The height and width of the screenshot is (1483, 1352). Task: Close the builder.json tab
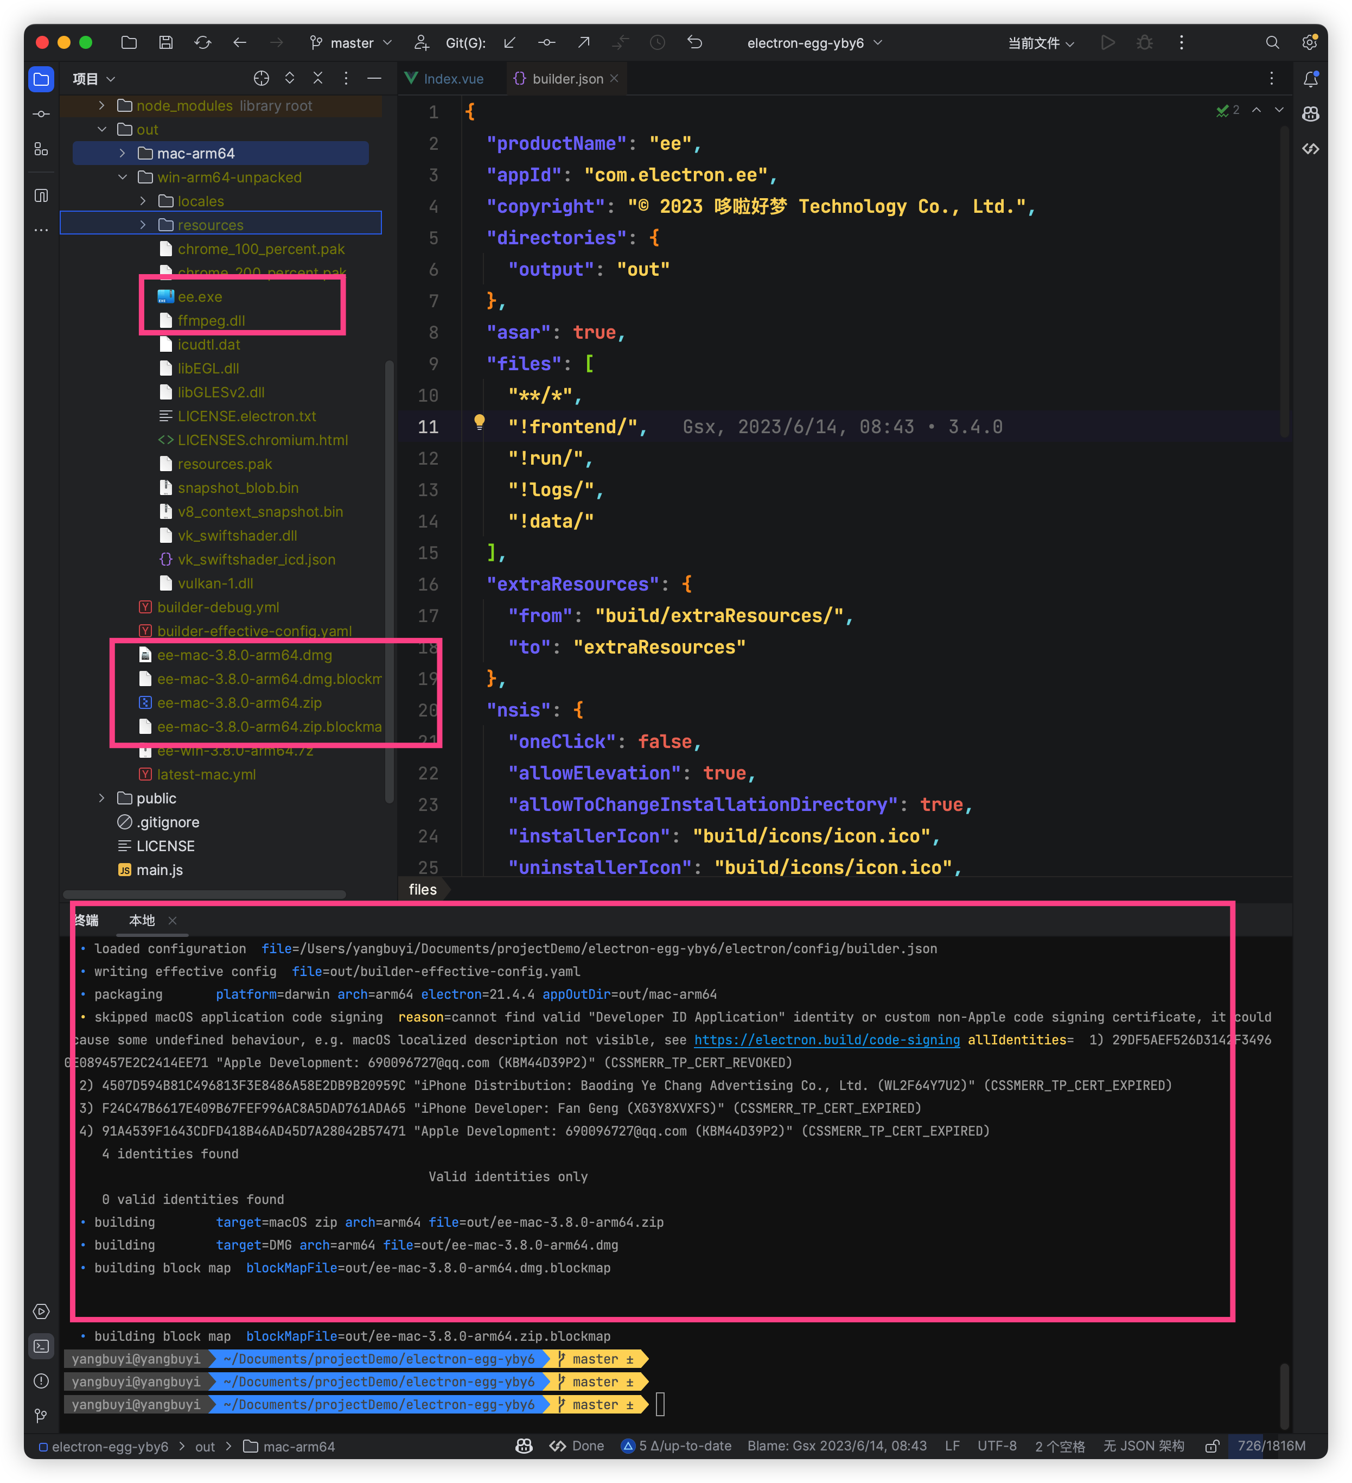click(615, 78)
